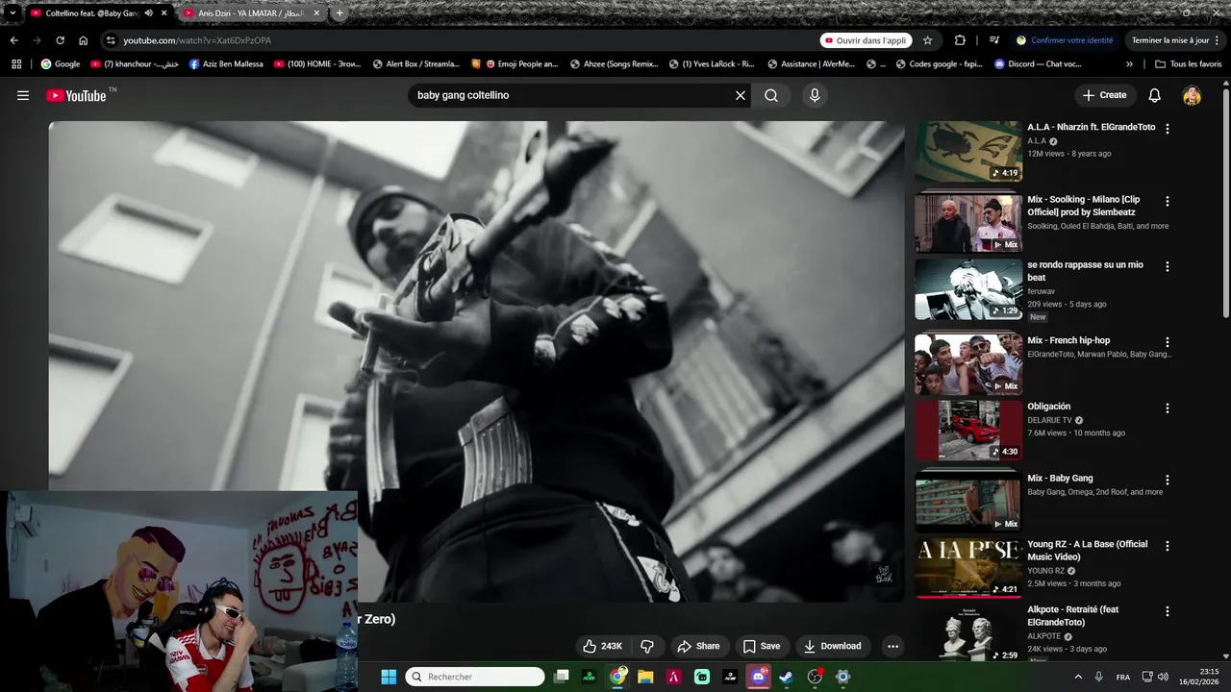View site information icon in address bar
The height and width of the screenshot is (692, 1231).
[111, 40]
